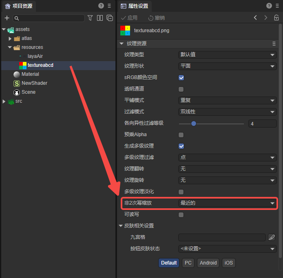Open help in the Project Resources panel
Viewport: 283px width, 278px height.
point(101,6)
